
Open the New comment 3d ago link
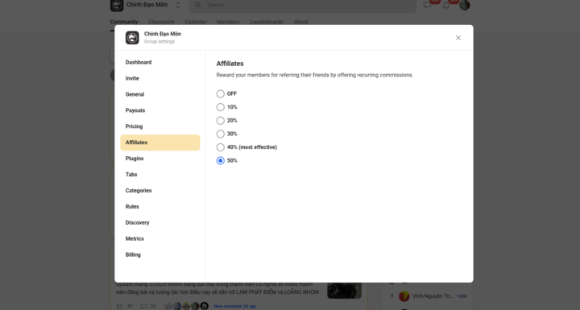[235, 306]
